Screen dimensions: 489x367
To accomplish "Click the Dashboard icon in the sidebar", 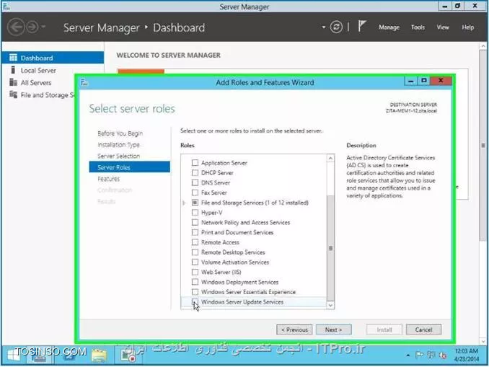I will click(13, 58).
